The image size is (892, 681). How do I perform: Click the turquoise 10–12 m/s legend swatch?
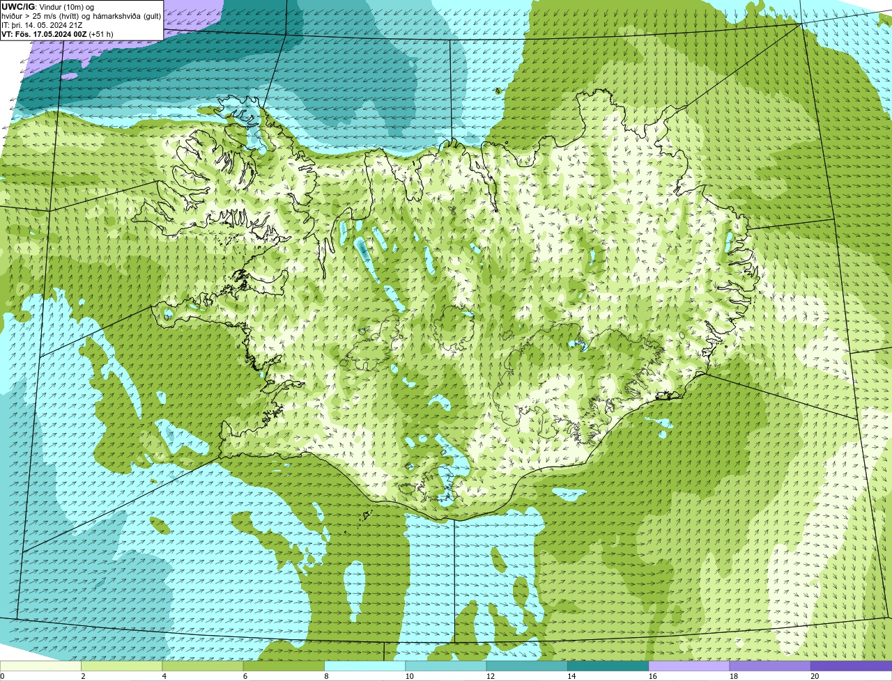446,666
